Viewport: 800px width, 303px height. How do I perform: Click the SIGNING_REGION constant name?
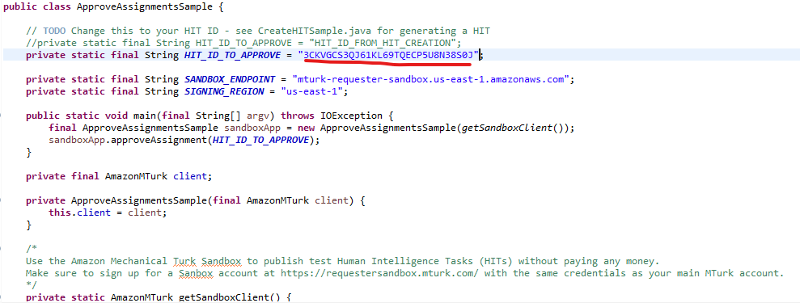coord(223,91)
